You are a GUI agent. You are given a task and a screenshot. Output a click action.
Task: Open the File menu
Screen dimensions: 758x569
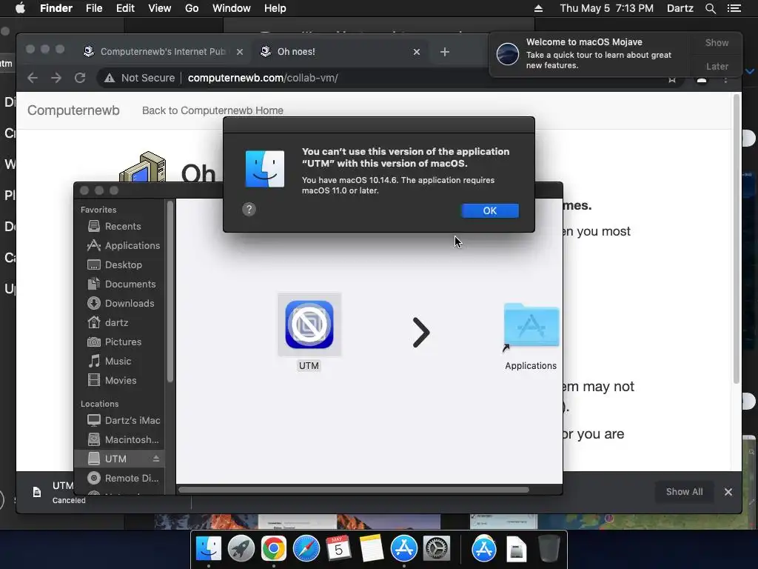coord(94,8)
